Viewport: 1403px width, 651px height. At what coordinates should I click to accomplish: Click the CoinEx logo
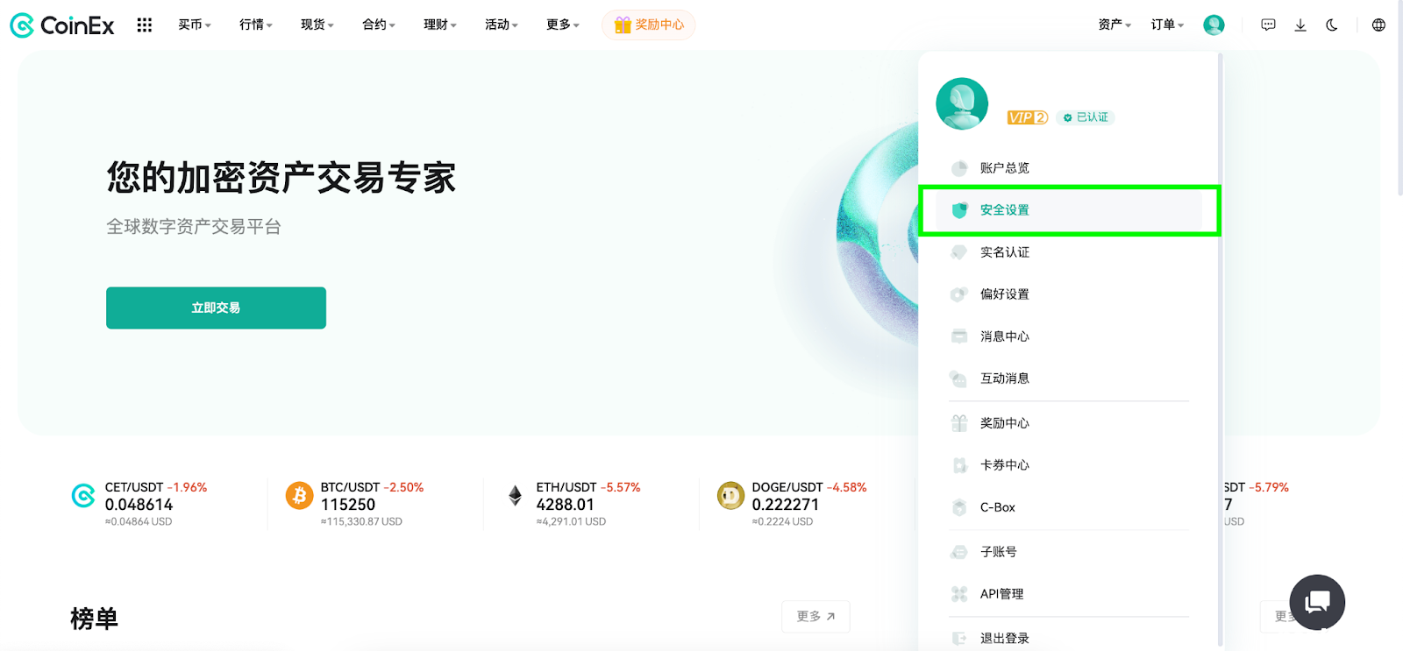(x=62, y=25)
